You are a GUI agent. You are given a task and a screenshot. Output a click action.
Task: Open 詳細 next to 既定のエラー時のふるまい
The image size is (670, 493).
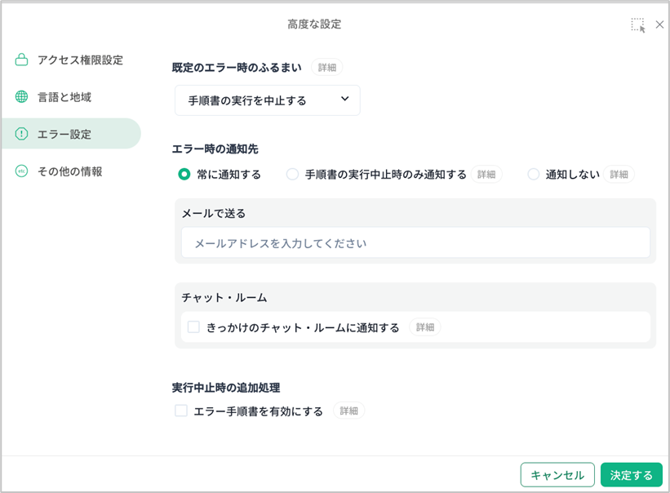[326, 68]
